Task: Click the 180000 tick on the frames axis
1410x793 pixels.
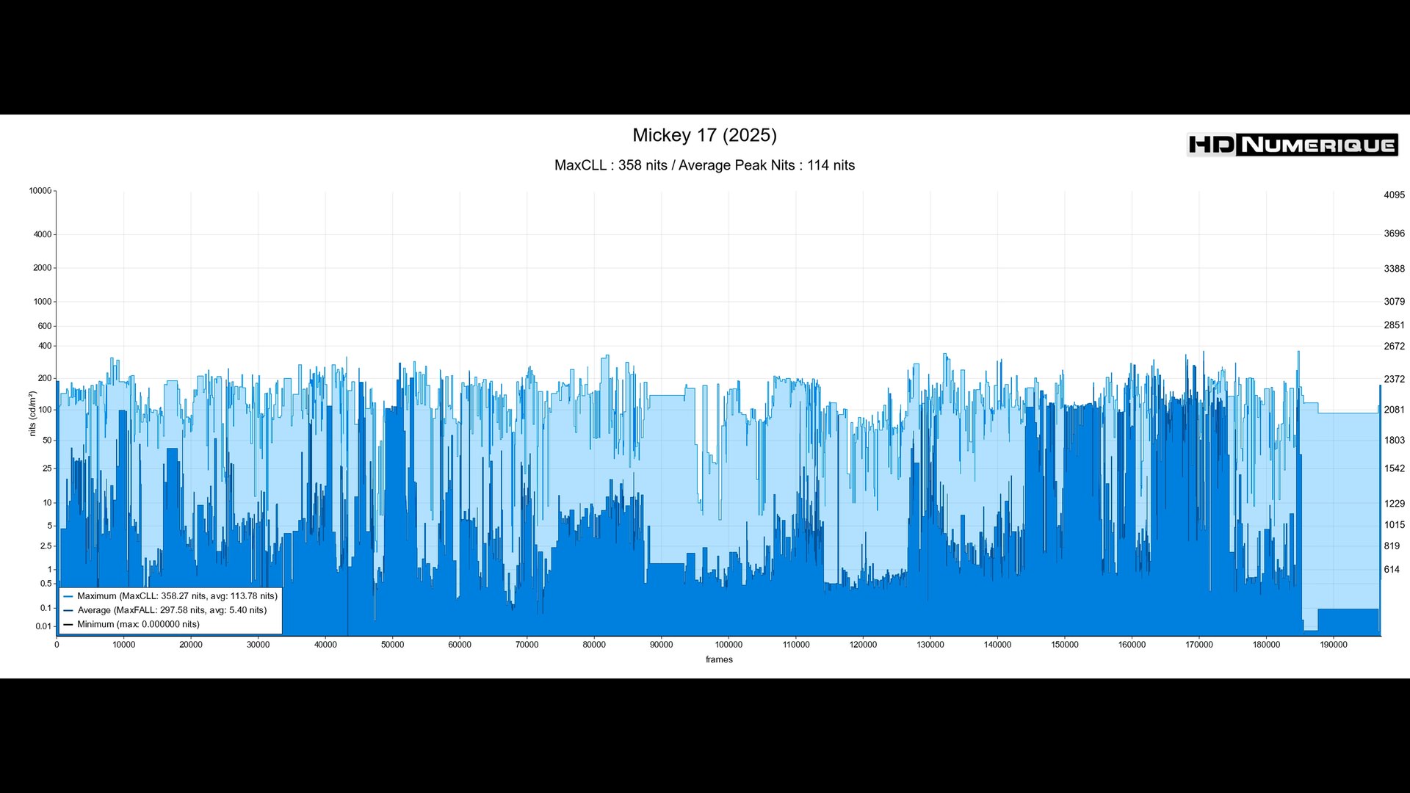Action: click(x=1266, y=645)
